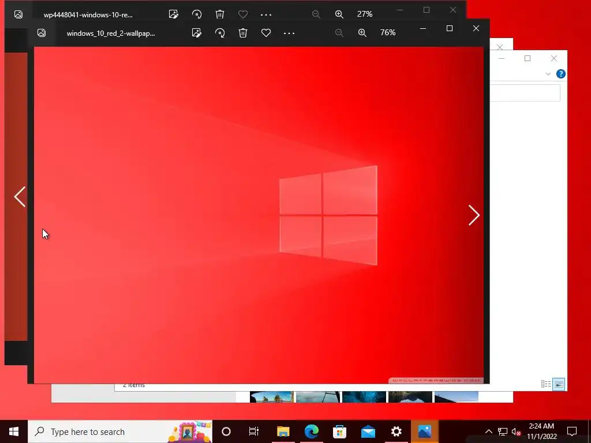Minimize the windows_10_red_2 Photos window
This screenshot has width=591, height=443.
pyautogui.click(x=423, y=29)
